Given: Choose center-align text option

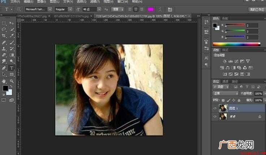Looking at the screenshot, I should click(136, 9).
